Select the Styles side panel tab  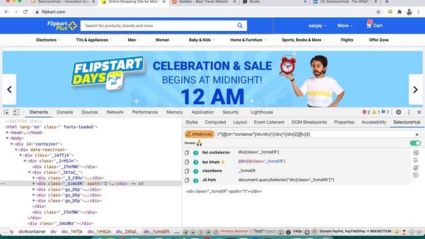coord(192,122)
